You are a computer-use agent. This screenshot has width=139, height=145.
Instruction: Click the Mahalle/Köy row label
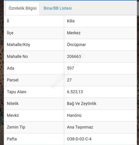(19, 45)
